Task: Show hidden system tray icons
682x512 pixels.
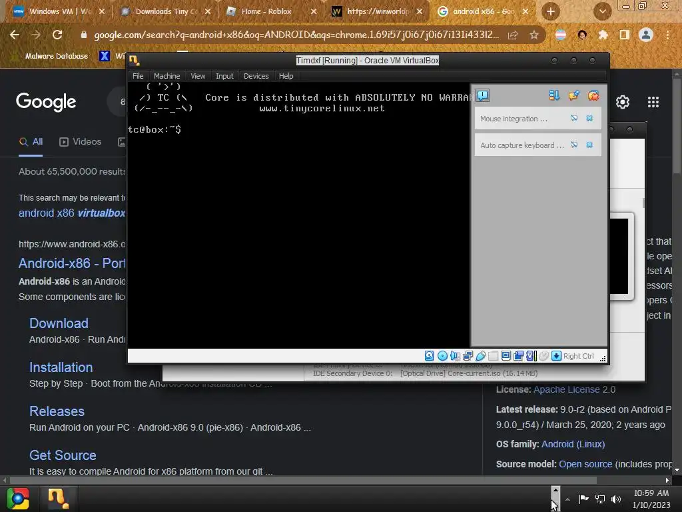Action: (x=567, y=499)
